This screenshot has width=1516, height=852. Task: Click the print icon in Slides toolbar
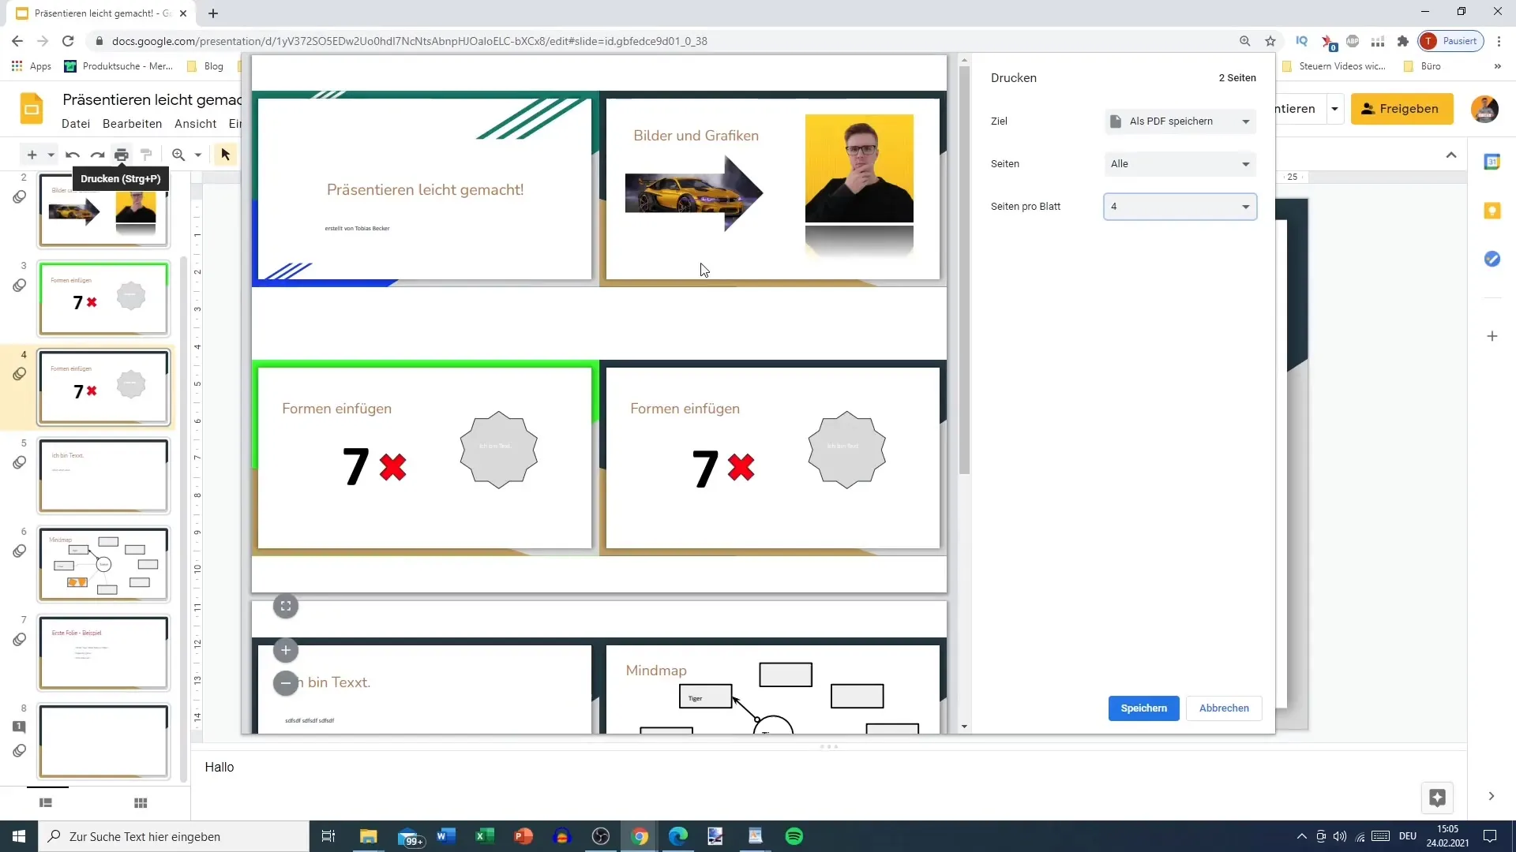[x=121, y=155]
